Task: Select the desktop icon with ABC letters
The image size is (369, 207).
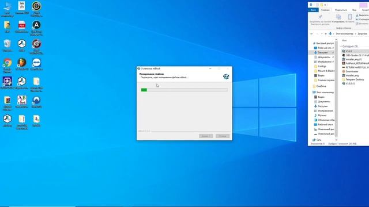Action: tap(22, 100)
